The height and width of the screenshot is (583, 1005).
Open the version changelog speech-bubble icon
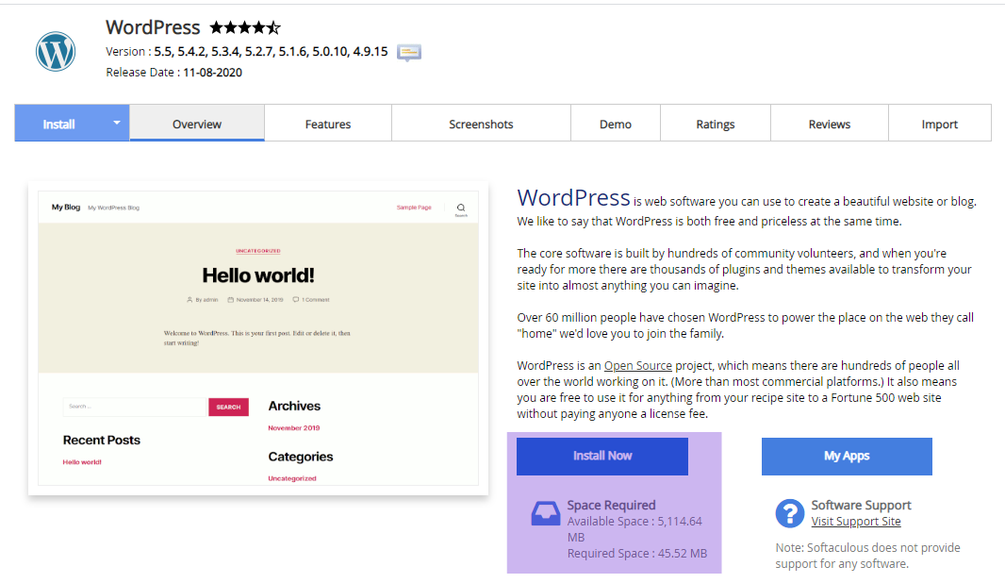click(x=409, y=52)
